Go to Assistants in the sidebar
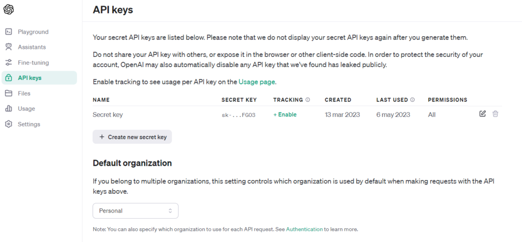This screenshot has width=522, height=242. click(32, 47)
